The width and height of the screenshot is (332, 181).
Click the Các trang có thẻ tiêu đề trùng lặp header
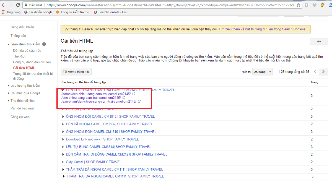tap(84, 82)
